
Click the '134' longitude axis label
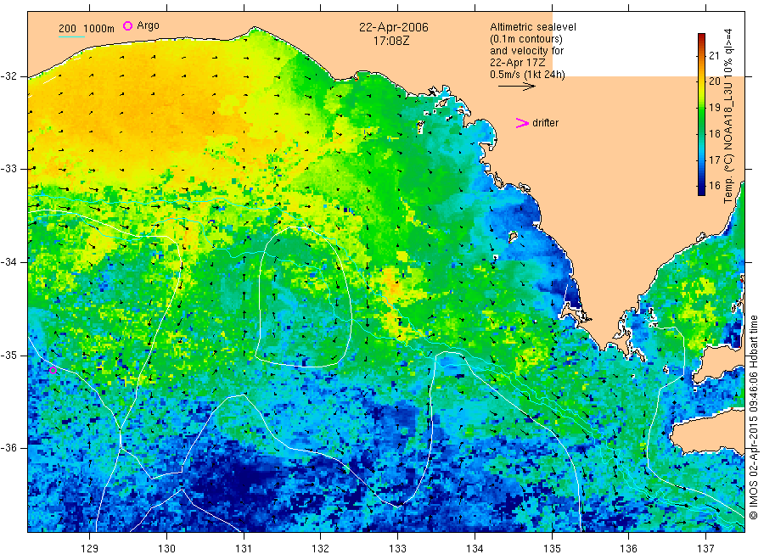[475, 549]
